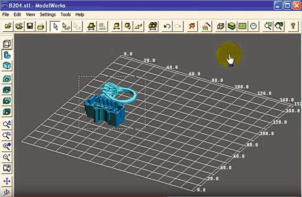This screenshot has height=197, width=302.
Task: Click the red X delete icon
Action: point(192,26)
